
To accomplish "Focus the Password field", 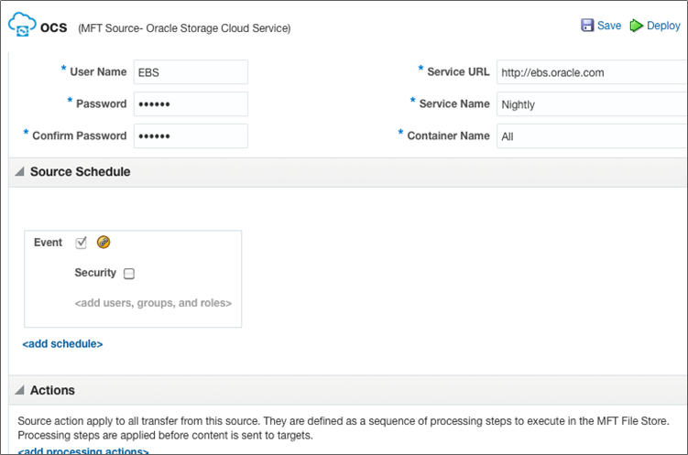I will 191,103.
